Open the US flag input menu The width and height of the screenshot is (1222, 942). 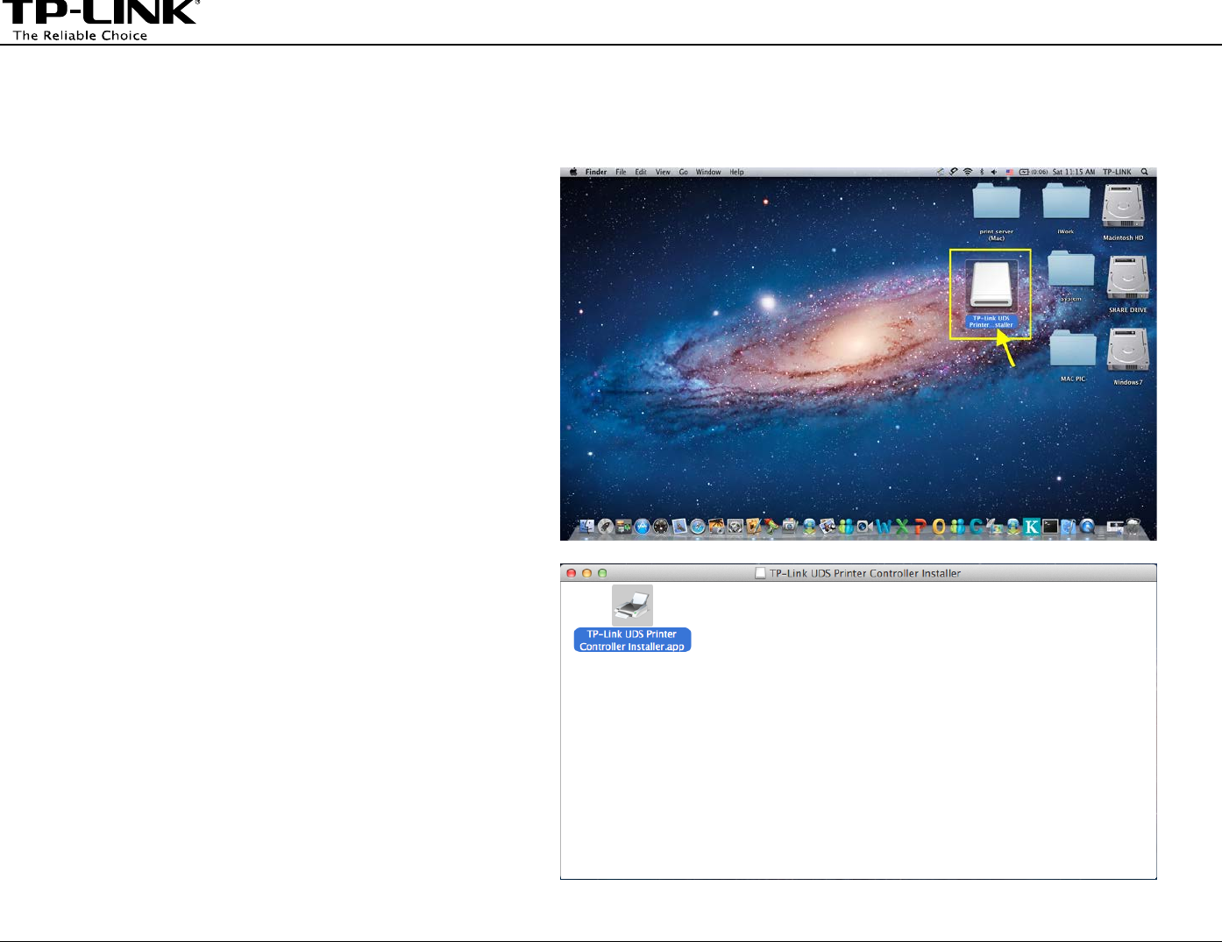[1009, 172]
